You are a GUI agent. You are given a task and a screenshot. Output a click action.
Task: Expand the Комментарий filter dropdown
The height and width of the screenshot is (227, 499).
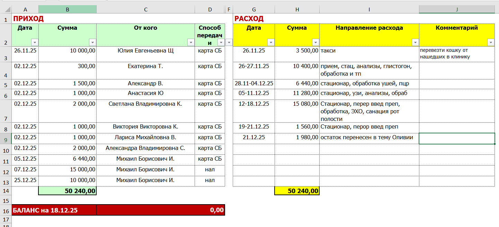491,42
